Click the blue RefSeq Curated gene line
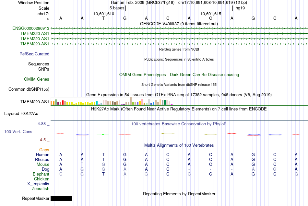 pos(179,54)
